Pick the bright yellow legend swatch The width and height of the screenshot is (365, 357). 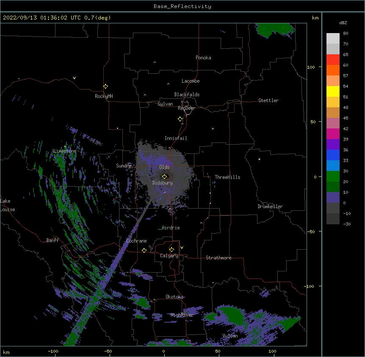pyautogui.click(x=333, y=91)
